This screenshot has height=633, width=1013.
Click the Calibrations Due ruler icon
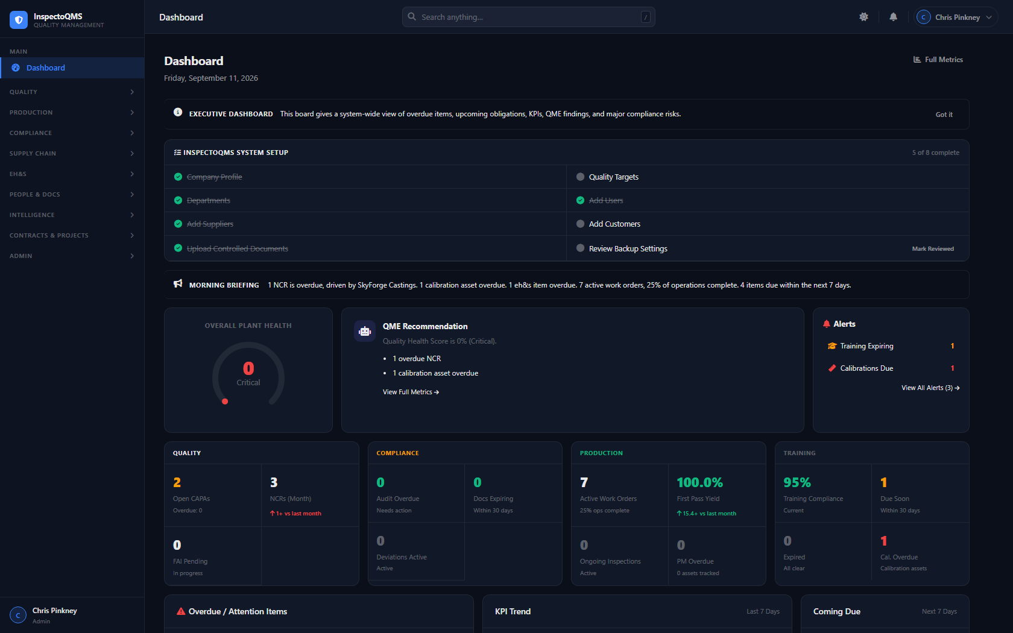coord(832,368)
